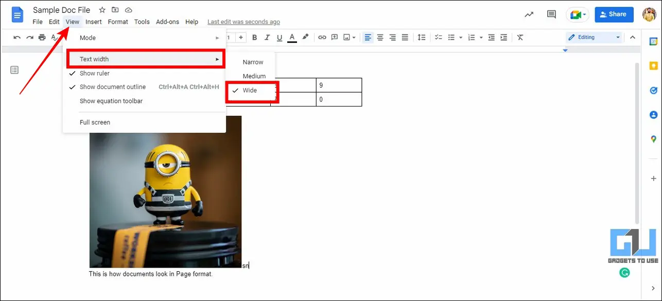This screenshot has width=662, height=301.
Task: Hide the menus with the collapse chevron
Action: click(x=633, y=38)
